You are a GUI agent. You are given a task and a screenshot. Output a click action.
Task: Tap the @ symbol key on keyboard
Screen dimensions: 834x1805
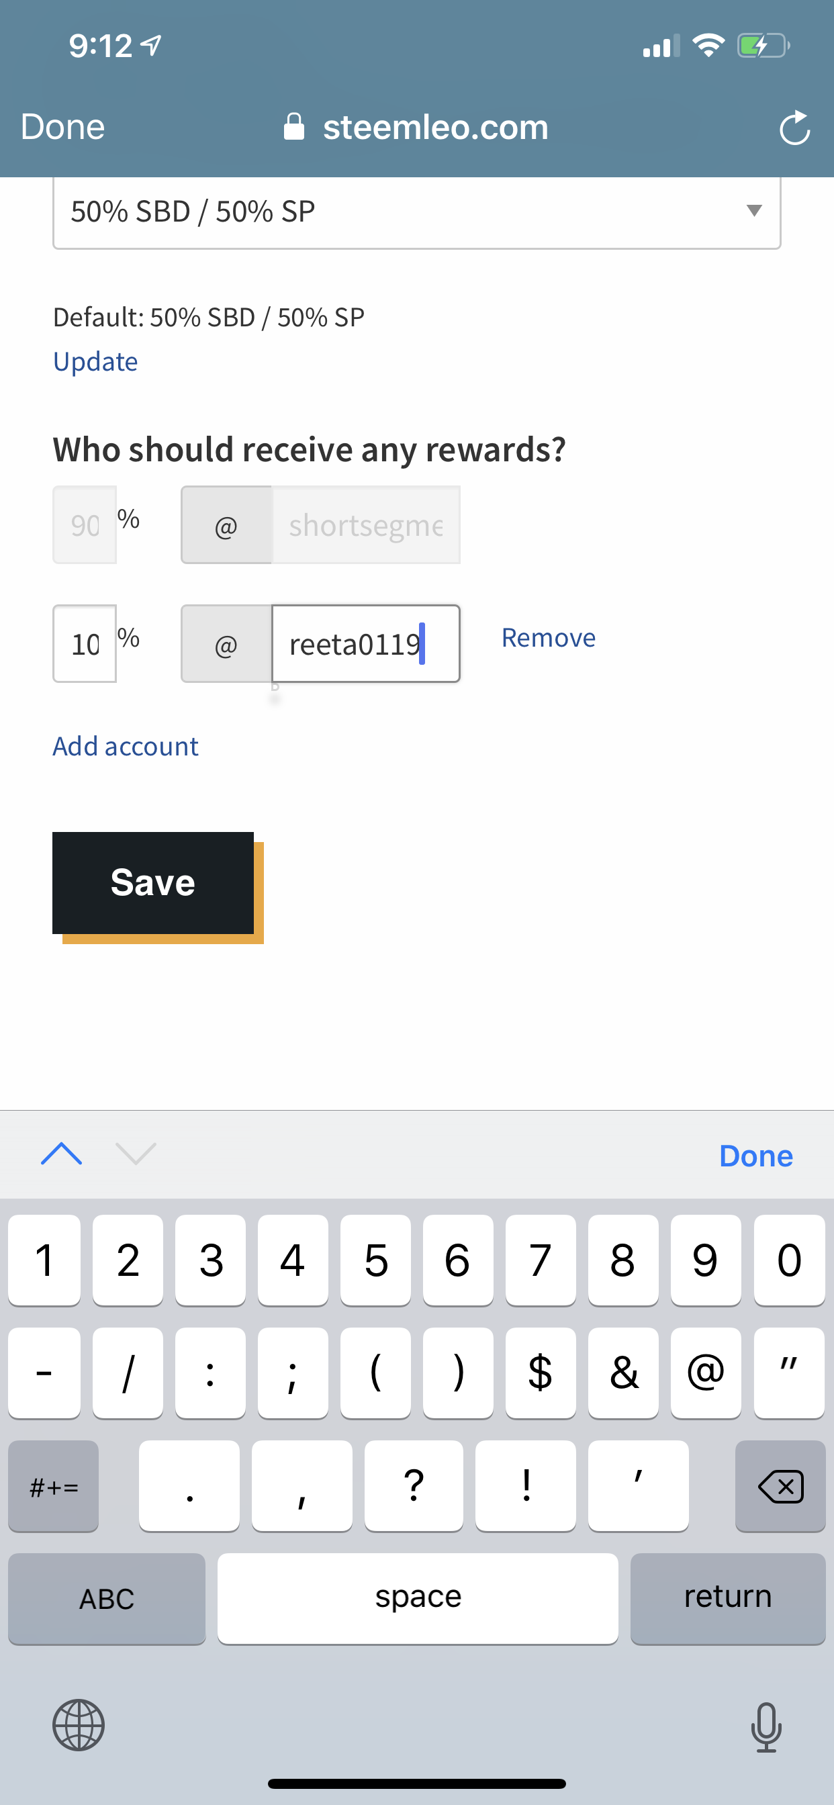[x=705, y=1372]
